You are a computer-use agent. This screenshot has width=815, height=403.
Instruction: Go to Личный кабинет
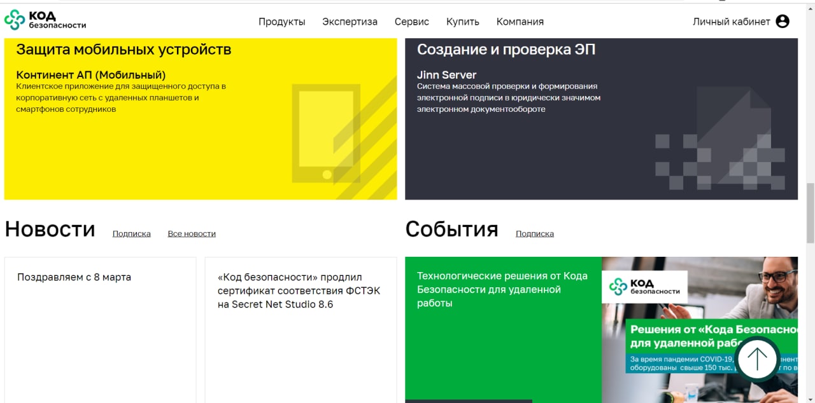click(x=732, y=22)
